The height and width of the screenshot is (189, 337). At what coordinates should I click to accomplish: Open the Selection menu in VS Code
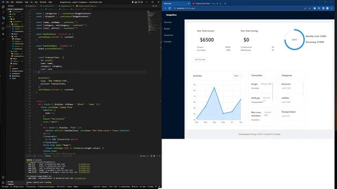click(x=19, y=2)
